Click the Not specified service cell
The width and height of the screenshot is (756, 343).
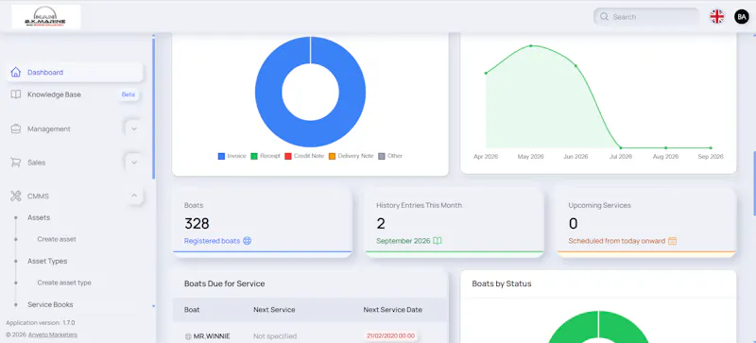click(x=275, y=336)
